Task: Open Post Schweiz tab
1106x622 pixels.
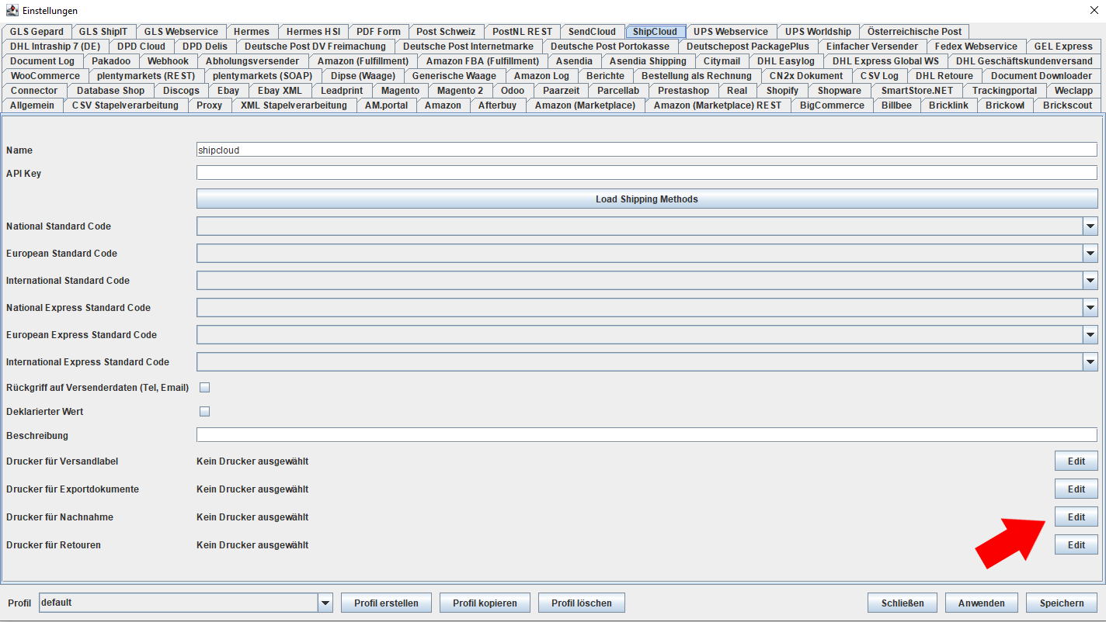Action: click(446, 32)
